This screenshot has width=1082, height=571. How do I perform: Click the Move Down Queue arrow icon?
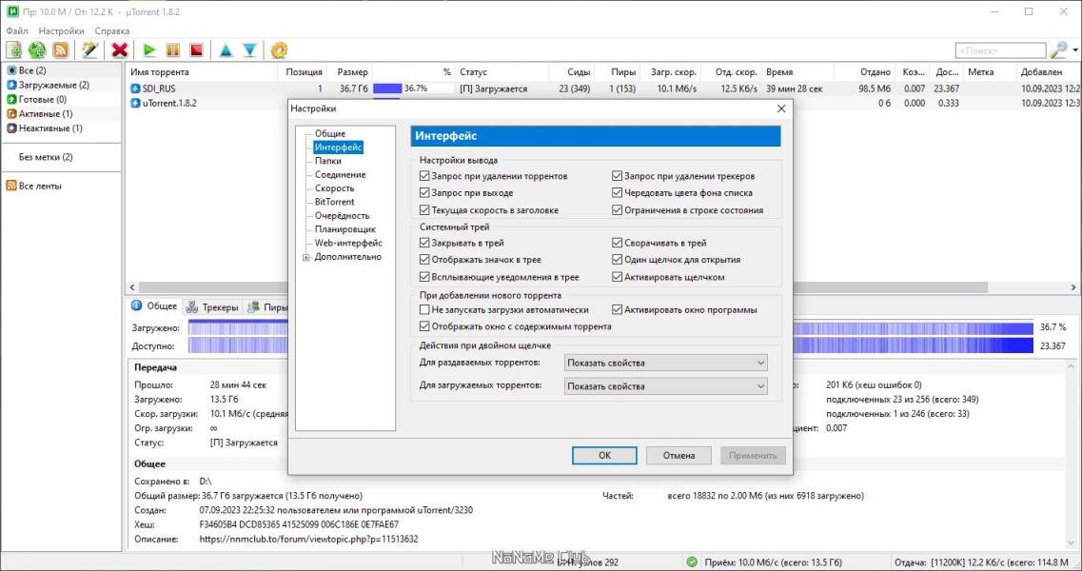coord(249,50)
